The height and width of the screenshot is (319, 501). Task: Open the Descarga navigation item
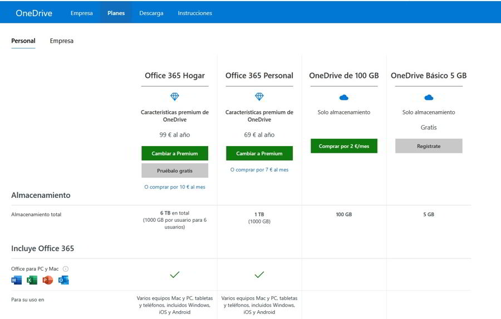[151, 13]
